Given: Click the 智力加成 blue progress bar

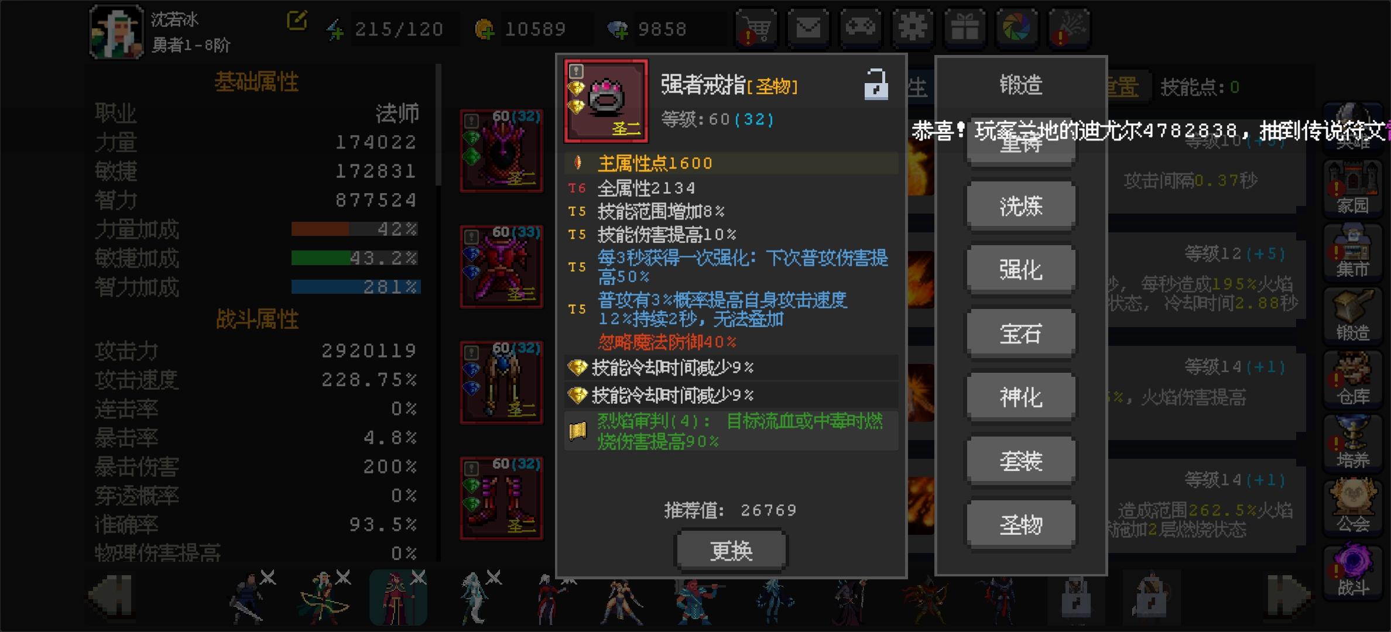Looking at the screenshot, I should pos(356,287).
